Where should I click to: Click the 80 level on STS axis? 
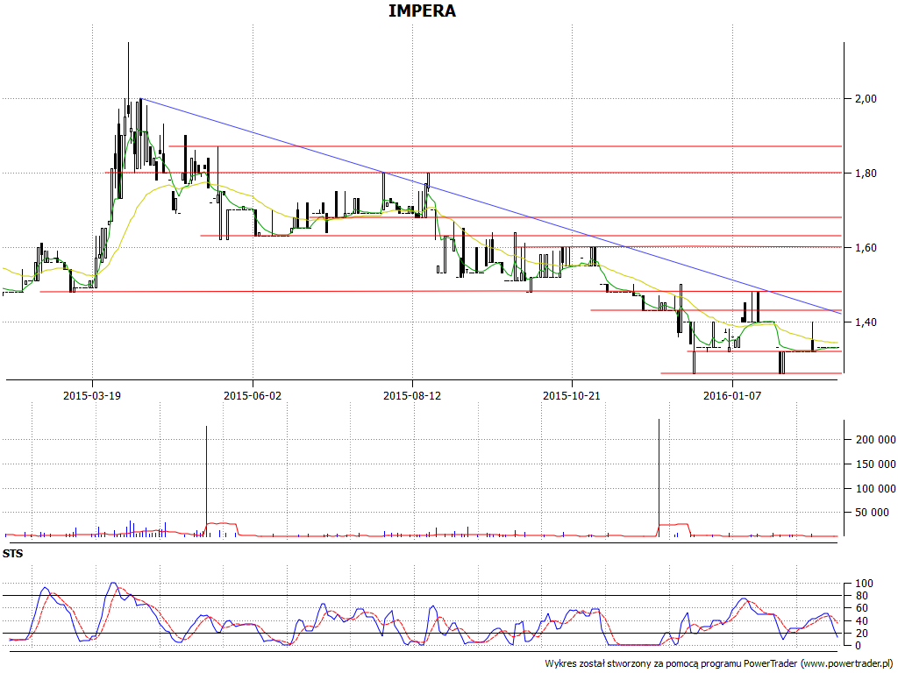point(861,596)
